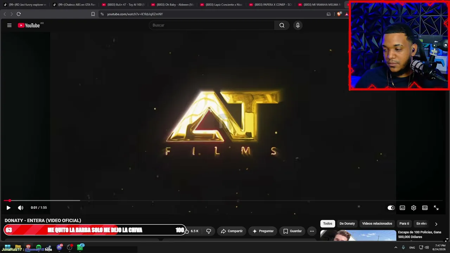This screenshot has width=450, height=253.
Task: Open the 'Escapa de 100 Policías' title link
Action: click(419, 234)
